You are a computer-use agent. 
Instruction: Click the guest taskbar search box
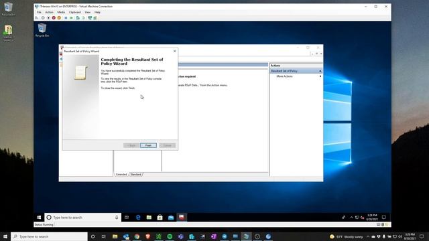pyautogui.click(x=82, y=218)
